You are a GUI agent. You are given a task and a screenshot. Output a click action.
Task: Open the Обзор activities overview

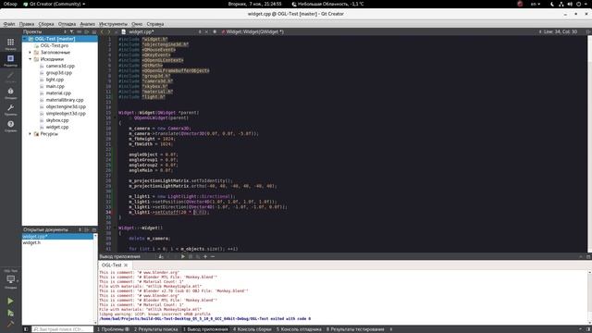click(x=10, y=4)
